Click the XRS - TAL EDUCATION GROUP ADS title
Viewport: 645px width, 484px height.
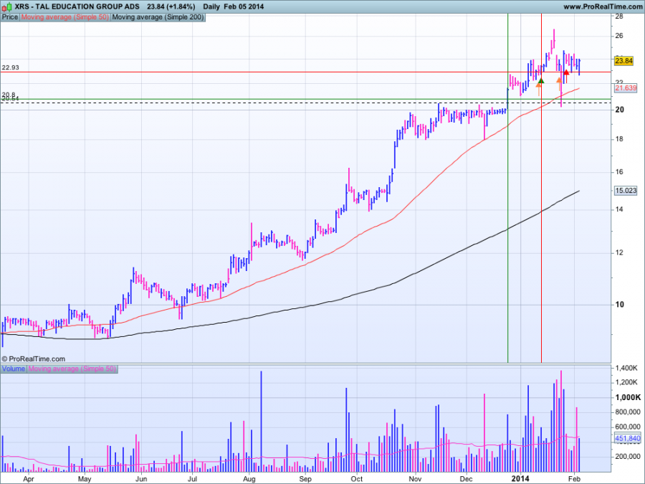pyautogui.click(x=77, y=6)
